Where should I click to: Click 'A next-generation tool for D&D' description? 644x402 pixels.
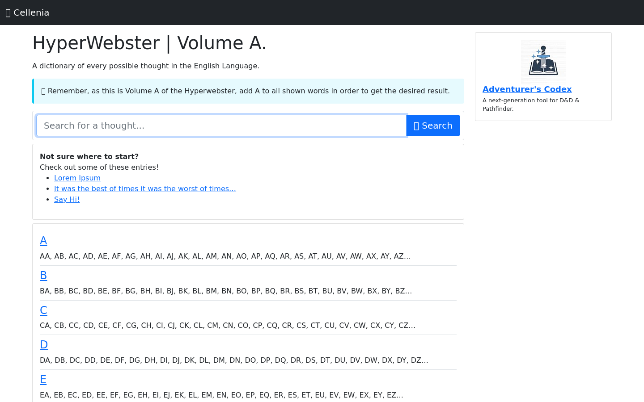pos(531,105)
